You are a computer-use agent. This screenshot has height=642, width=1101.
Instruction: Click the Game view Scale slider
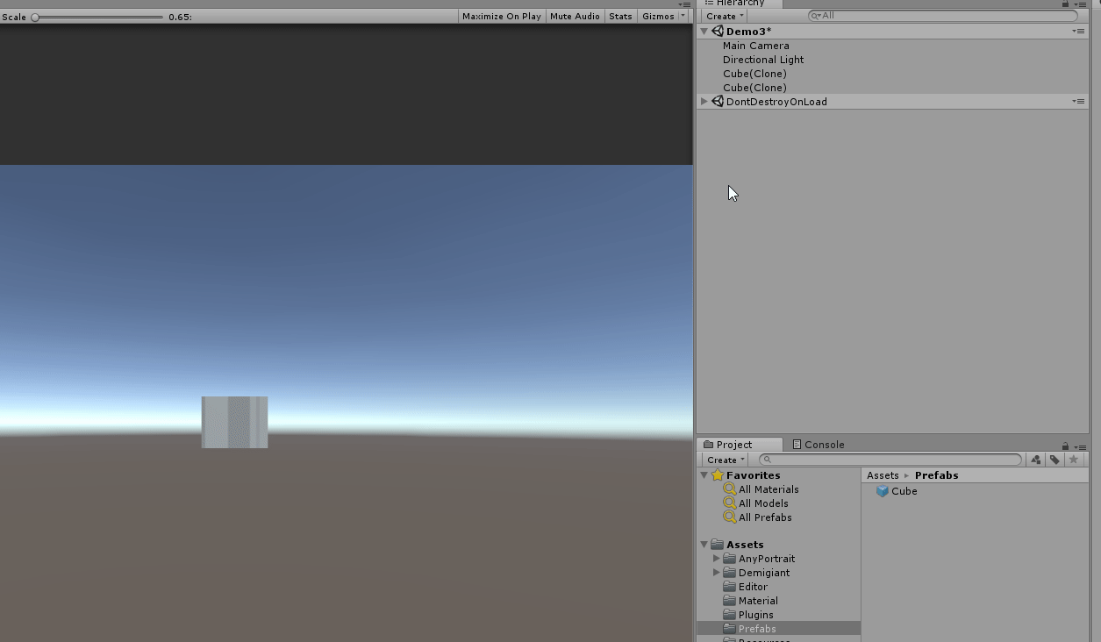pyautogui.click(x=98, y=17)
